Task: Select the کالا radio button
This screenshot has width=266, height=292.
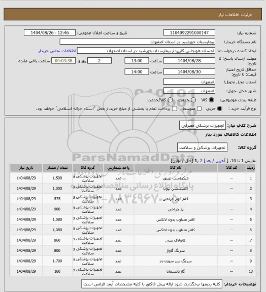Action: pos(211,100)
